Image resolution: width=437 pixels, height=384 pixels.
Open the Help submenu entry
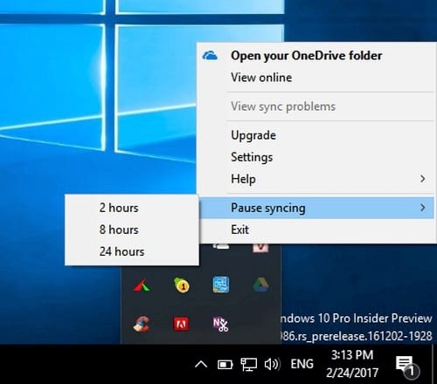(x=316, y=179)
